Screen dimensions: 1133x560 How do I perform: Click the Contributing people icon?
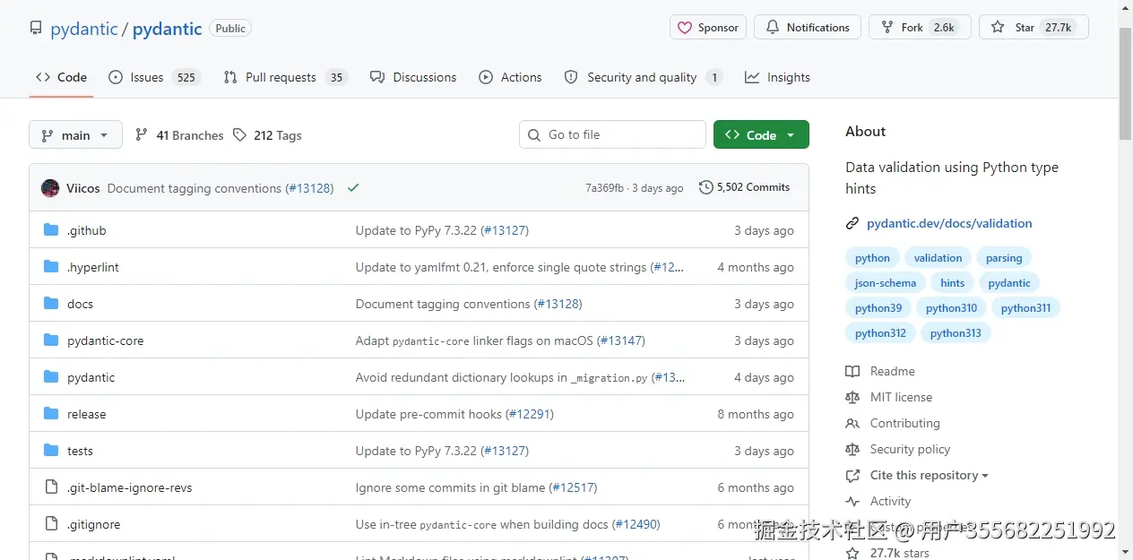[852, 423]
